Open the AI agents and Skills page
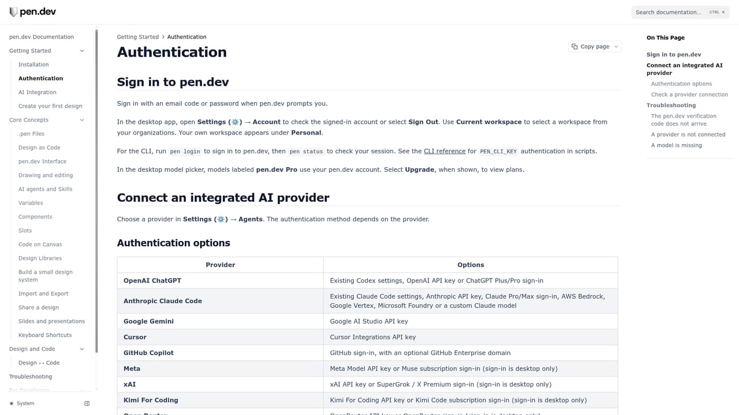 [46, 189]
